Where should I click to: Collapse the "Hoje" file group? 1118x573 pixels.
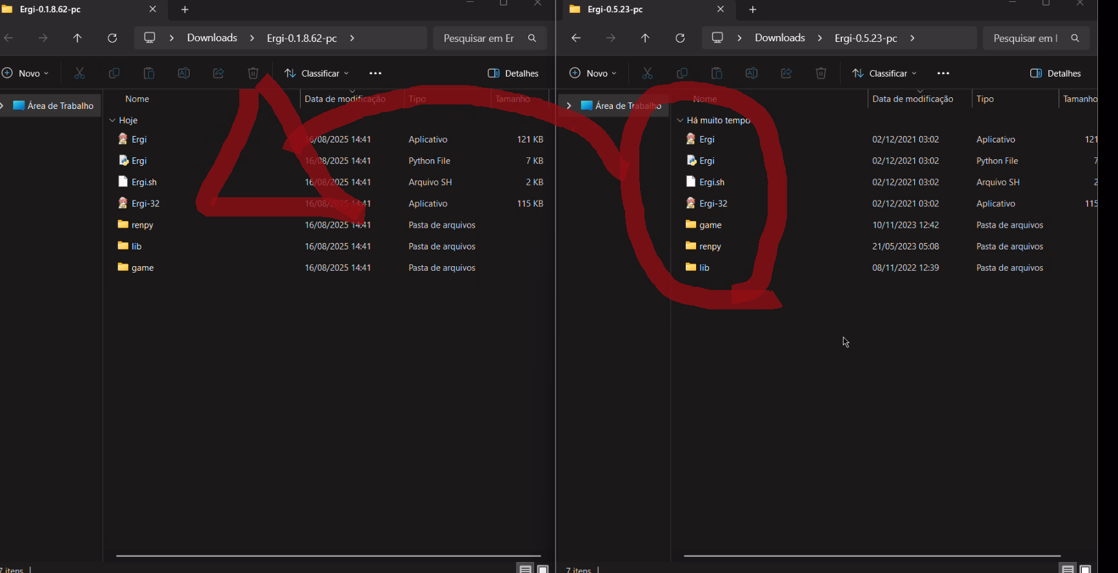(x=112, y=121)
